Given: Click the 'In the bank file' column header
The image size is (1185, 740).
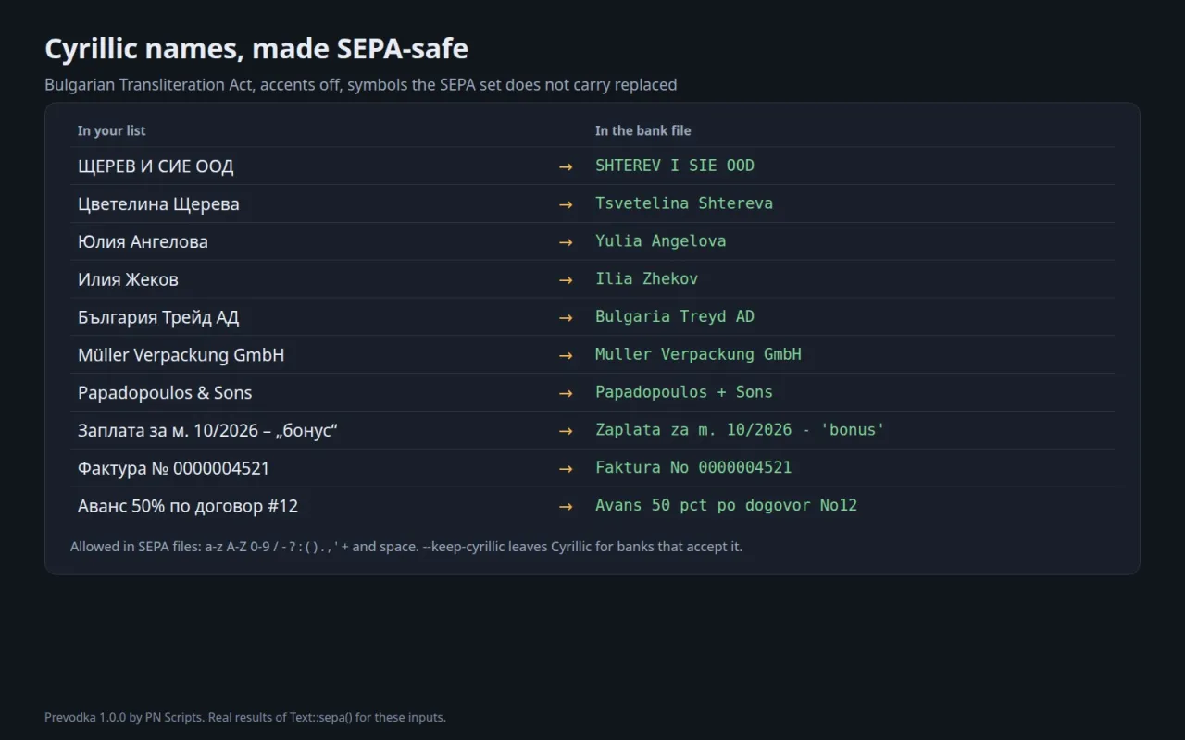Looking at the screenshot, I should click(643, 130).
